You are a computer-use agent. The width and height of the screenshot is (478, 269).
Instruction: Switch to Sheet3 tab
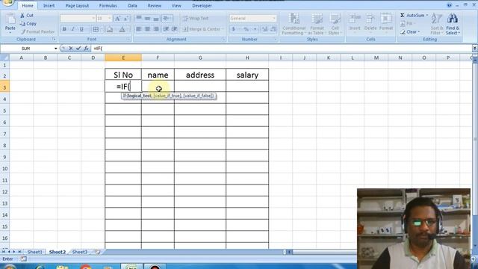(x=80, y=252)
